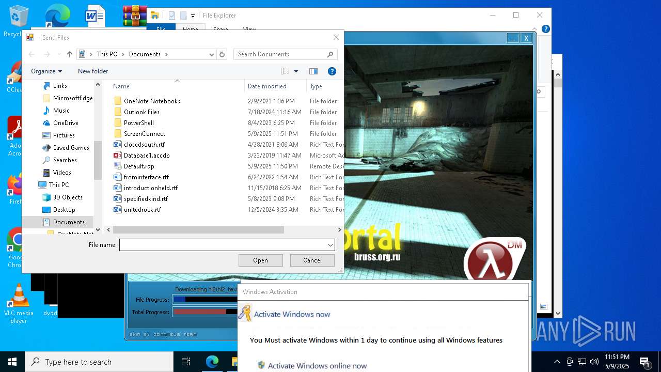This screenshot has height=372, width=661.
Task: Select Links in navigation tree
Action: tap(60, 86)
